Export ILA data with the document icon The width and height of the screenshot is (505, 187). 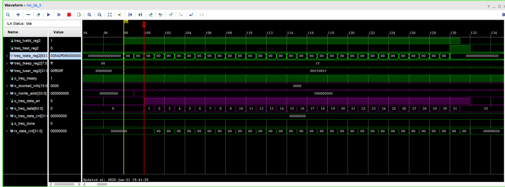[79, 14]
